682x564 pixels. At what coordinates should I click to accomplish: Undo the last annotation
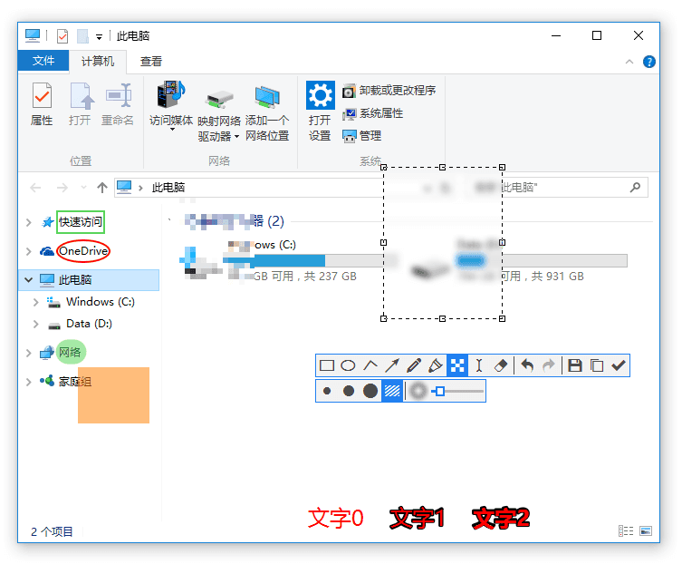point(527,365)
